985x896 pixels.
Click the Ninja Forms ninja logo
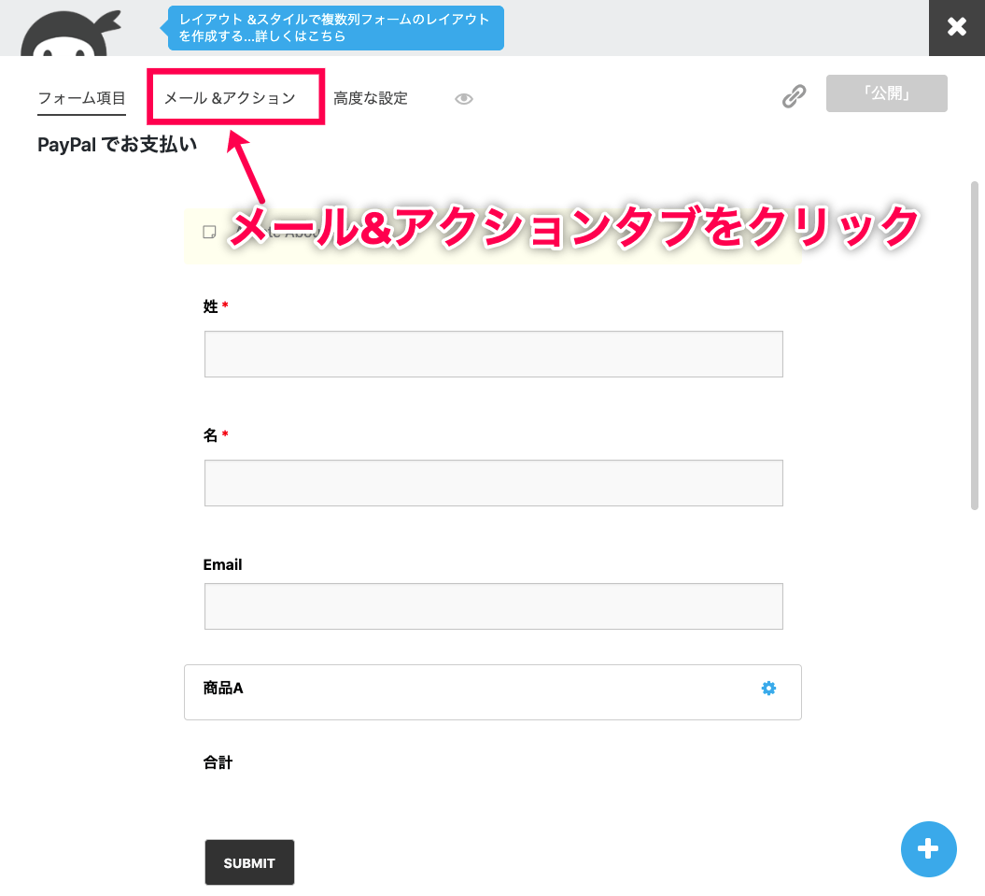(x=70, y=33)
